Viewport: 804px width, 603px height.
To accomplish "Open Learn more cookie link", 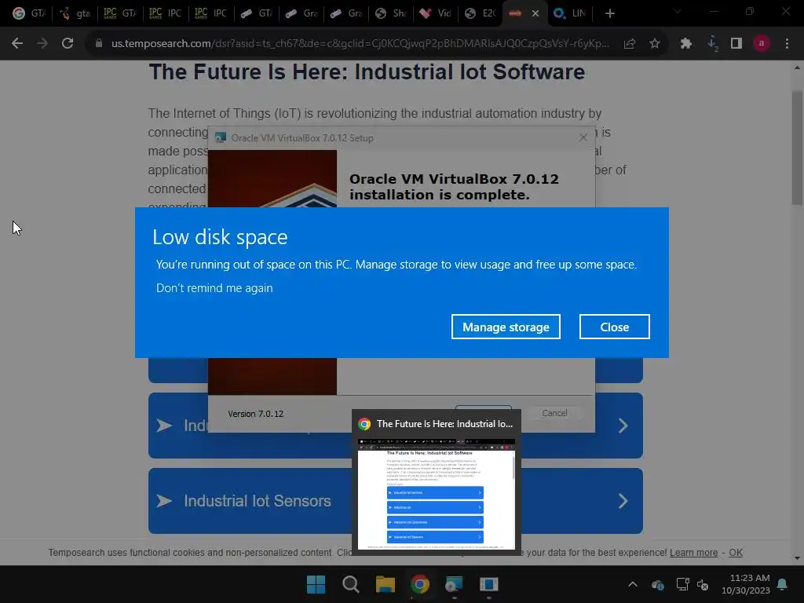I will 693,552.
